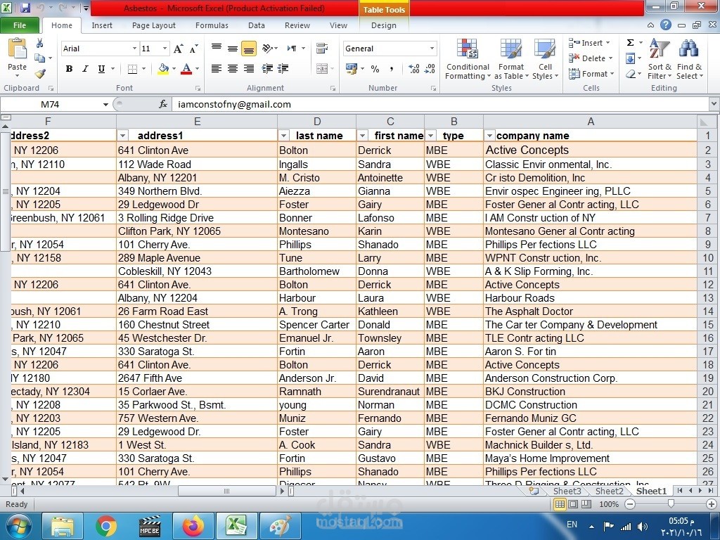Click the Accounting Number Format icon
The width and height of the screenshot is (720, 540).
(352, 69)
